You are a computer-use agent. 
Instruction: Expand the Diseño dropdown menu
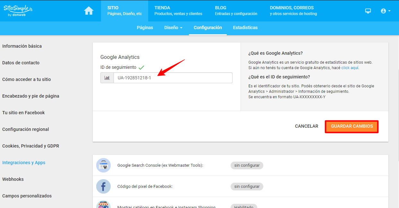pyautogui.click(x=173, y=28)
